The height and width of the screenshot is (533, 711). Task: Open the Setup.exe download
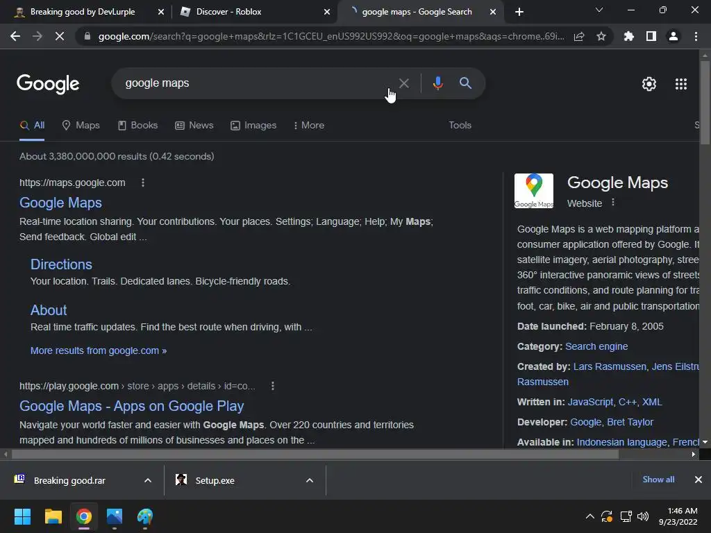[215, 480]
